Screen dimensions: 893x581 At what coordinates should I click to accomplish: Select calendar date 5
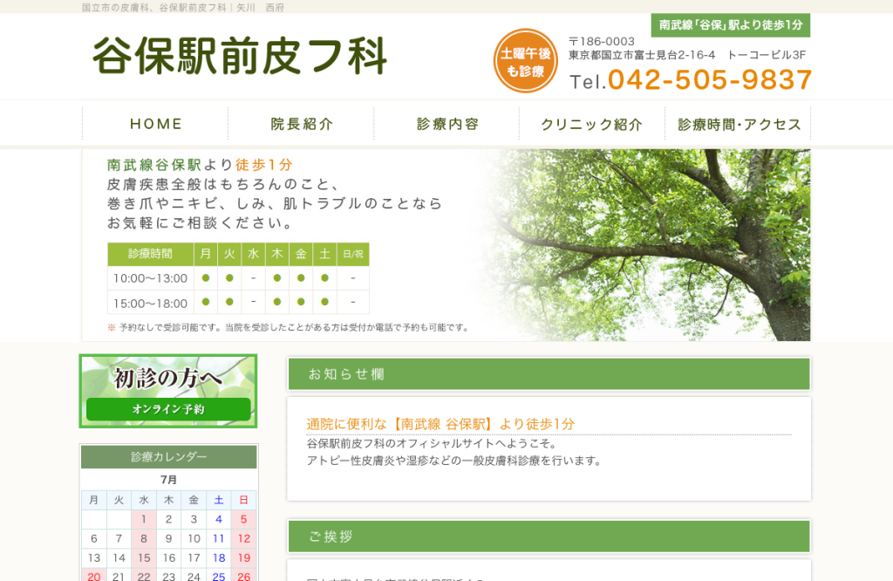click(x=244, y=519)
